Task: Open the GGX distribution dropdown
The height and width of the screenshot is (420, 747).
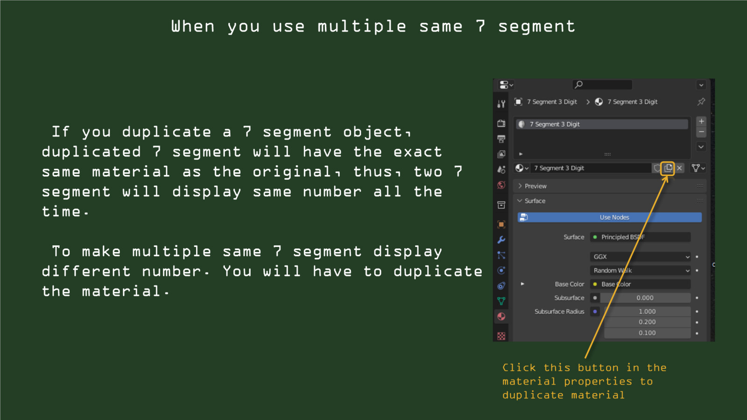Action: click(x=640, y=257)
